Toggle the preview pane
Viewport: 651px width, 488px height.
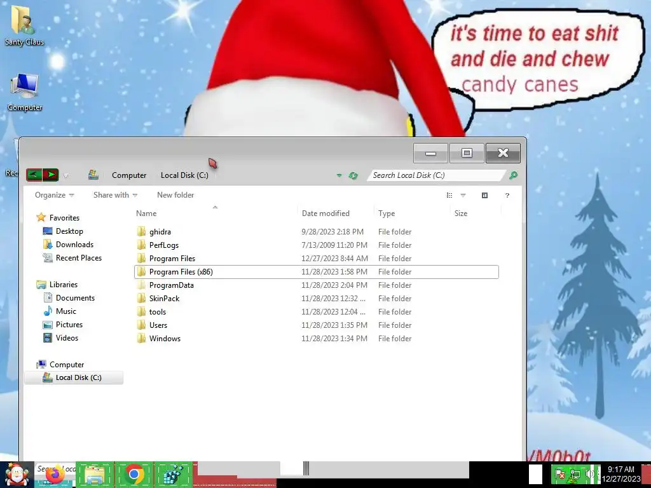pos(484,195)
